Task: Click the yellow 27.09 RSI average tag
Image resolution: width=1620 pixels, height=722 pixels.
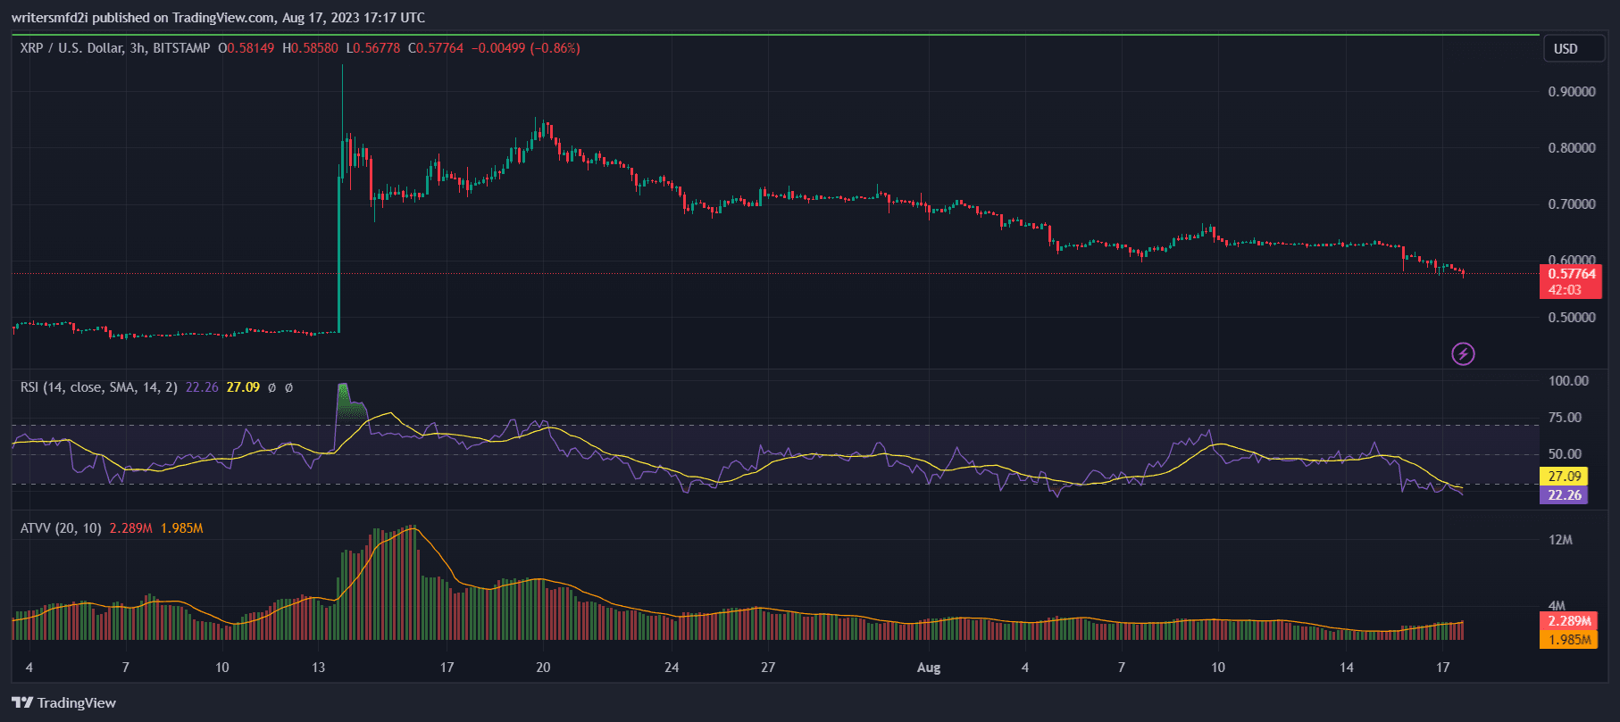Action: point(1564,477)
